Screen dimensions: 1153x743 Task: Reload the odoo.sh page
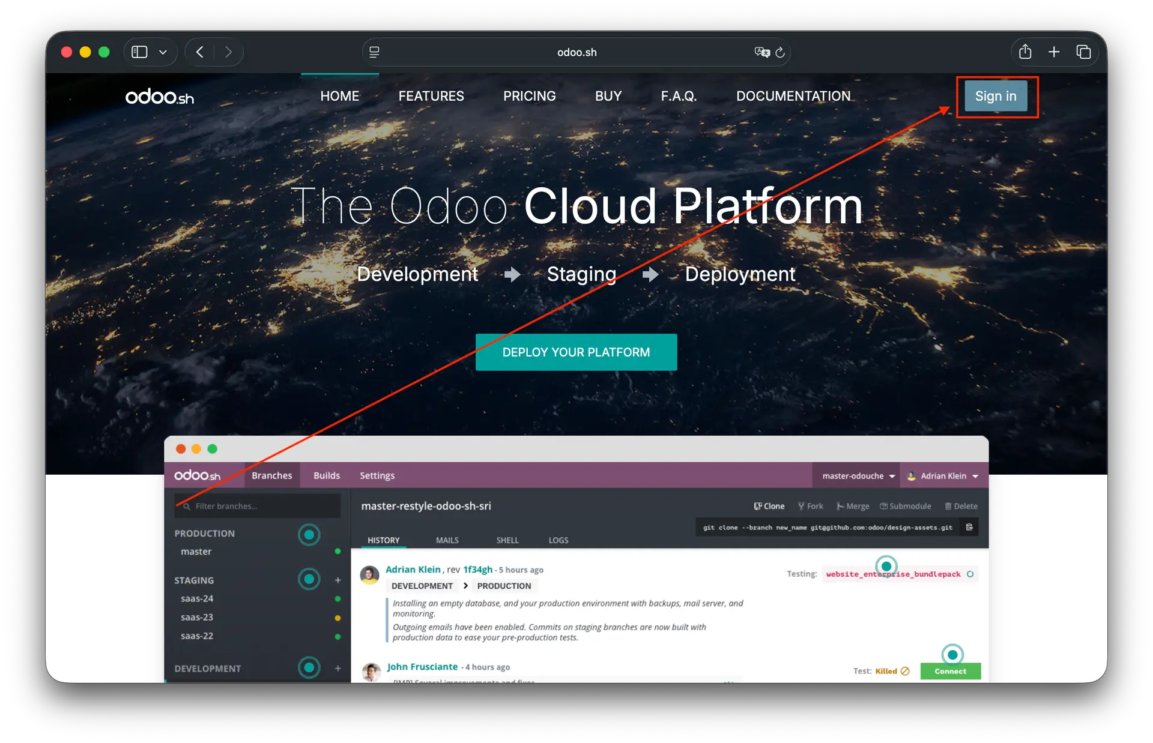click(x=780, y=52)
